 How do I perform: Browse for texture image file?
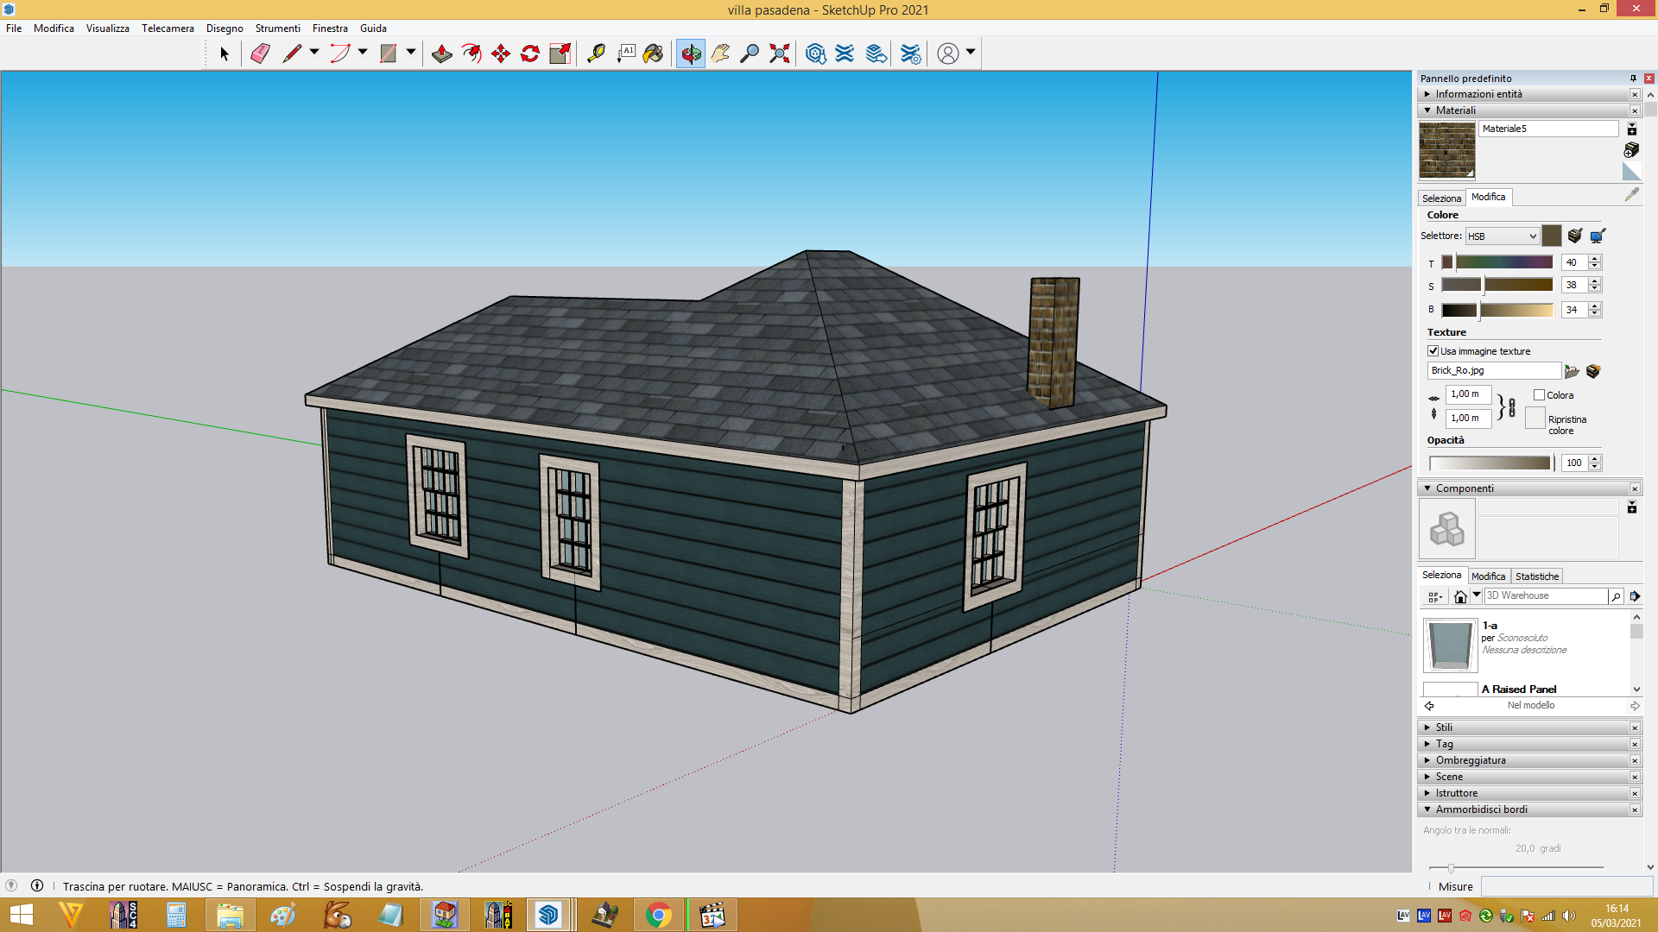[x=1572, y=371]
